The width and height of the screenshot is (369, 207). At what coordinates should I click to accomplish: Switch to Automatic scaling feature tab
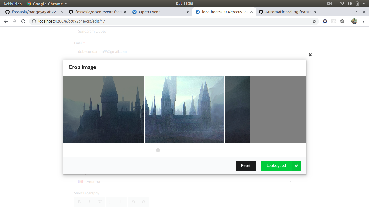pyautogui.click(x=288, y=12)
